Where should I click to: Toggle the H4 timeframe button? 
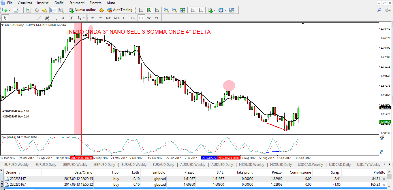(x=133, y=18)
